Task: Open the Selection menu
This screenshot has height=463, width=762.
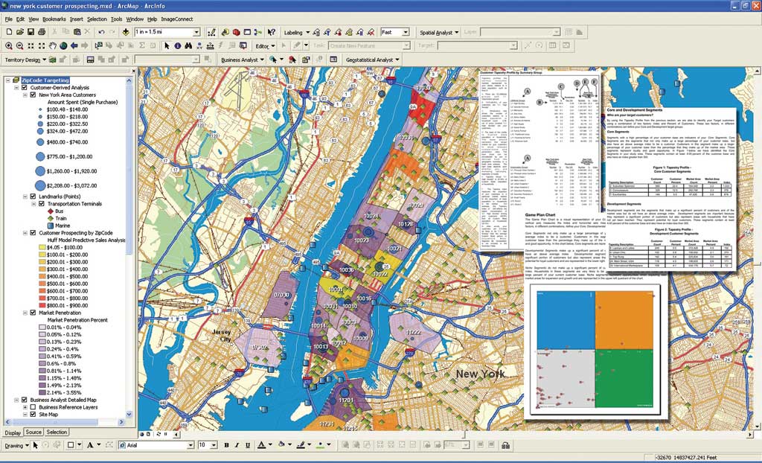Action: coord(97,19)
